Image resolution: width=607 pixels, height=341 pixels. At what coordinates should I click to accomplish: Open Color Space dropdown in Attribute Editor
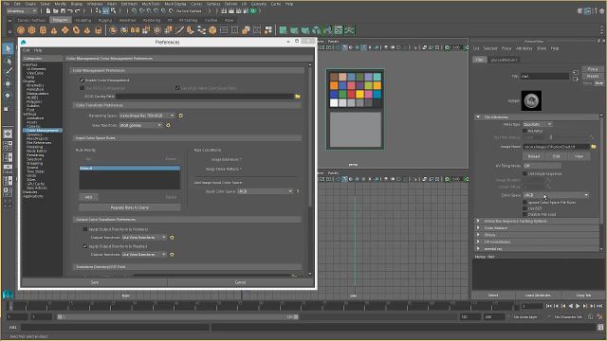(x=556, y=195)
